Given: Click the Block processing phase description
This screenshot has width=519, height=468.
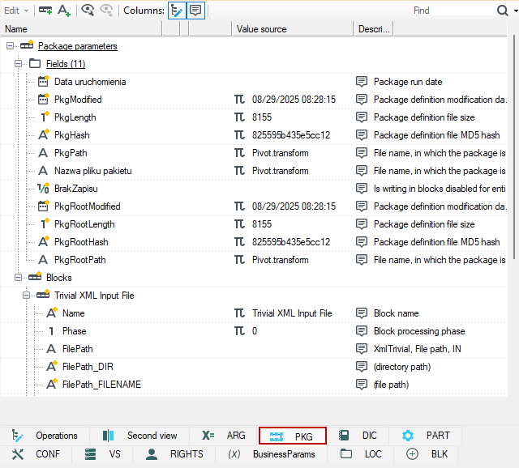Looking at the screenshot, I should point(419,331).
